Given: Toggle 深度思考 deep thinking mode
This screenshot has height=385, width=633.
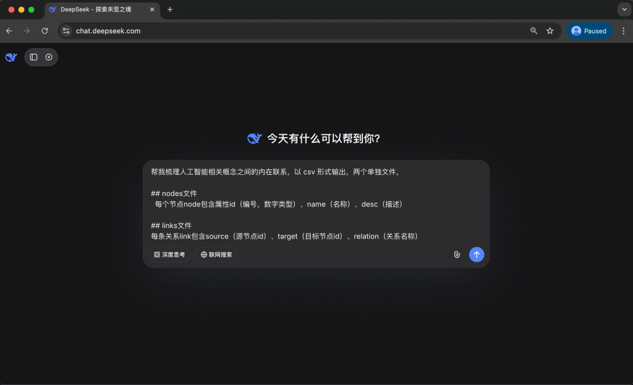Looking at the screenshot, I should pos(169,255).
